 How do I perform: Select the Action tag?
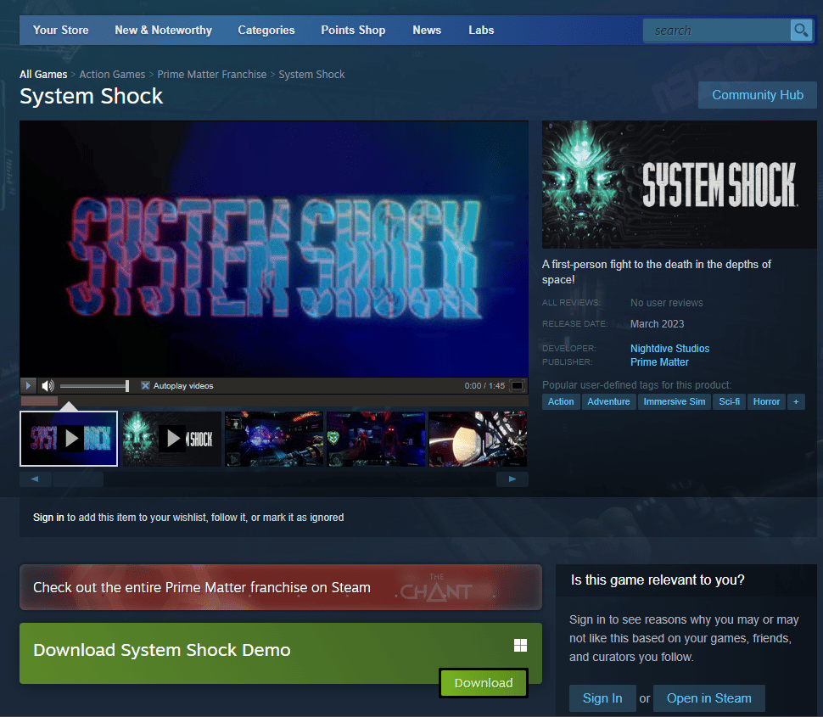click(x=561, y=401)
